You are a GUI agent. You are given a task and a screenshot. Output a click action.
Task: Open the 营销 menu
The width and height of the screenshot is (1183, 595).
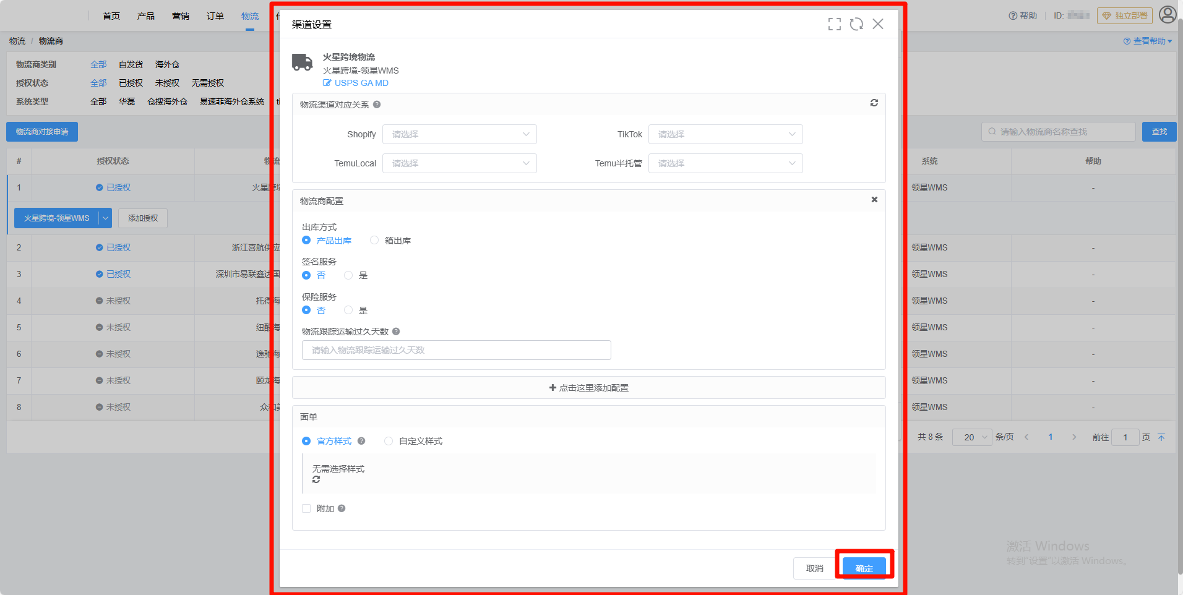[x=181, y=16]
